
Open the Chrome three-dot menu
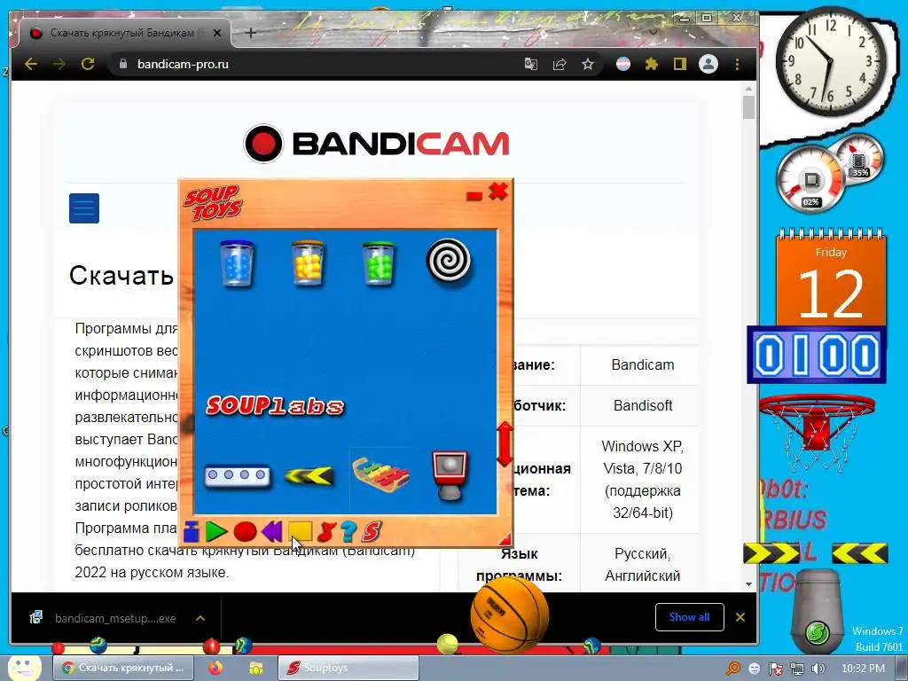(x=737, y=64)
